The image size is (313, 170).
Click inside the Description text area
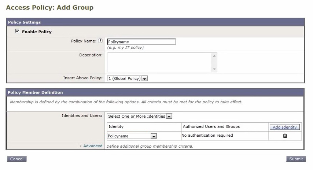(x=159, y=62)
